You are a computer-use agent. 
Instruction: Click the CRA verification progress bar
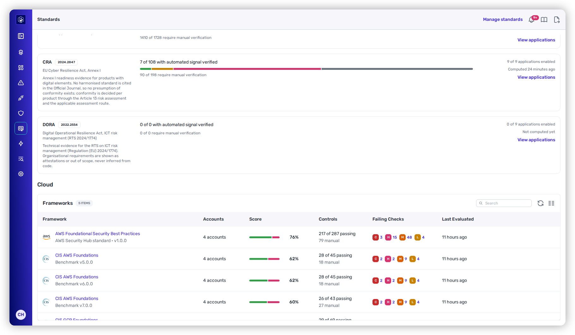coord(306,69)
